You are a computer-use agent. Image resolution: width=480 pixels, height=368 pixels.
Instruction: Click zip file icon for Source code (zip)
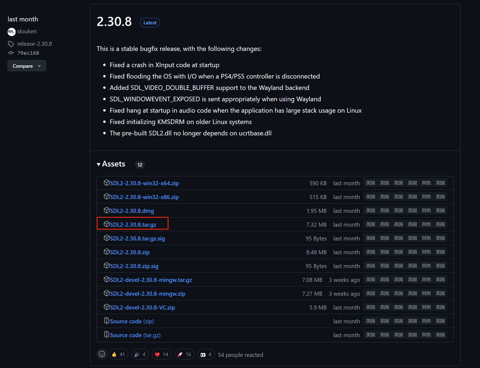[106, 321]
